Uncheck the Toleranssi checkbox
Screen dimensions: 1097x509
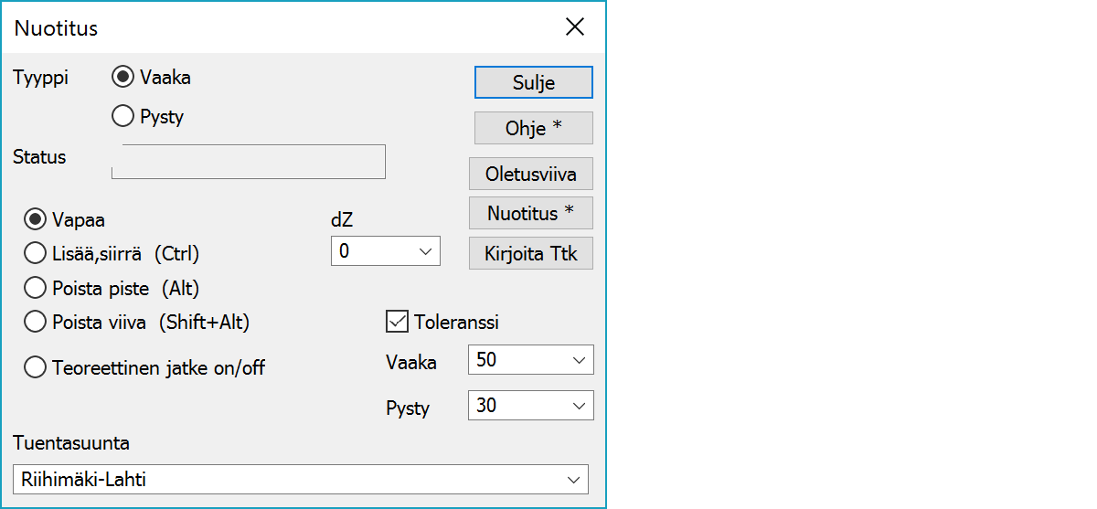(398, 322)
